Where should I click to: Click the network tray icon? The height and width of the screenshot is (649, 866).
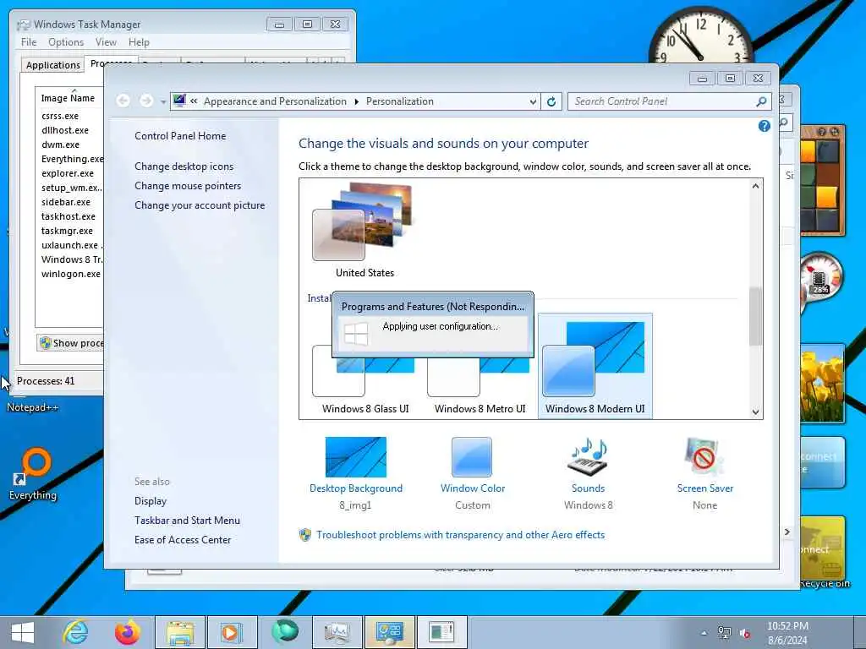724,632
